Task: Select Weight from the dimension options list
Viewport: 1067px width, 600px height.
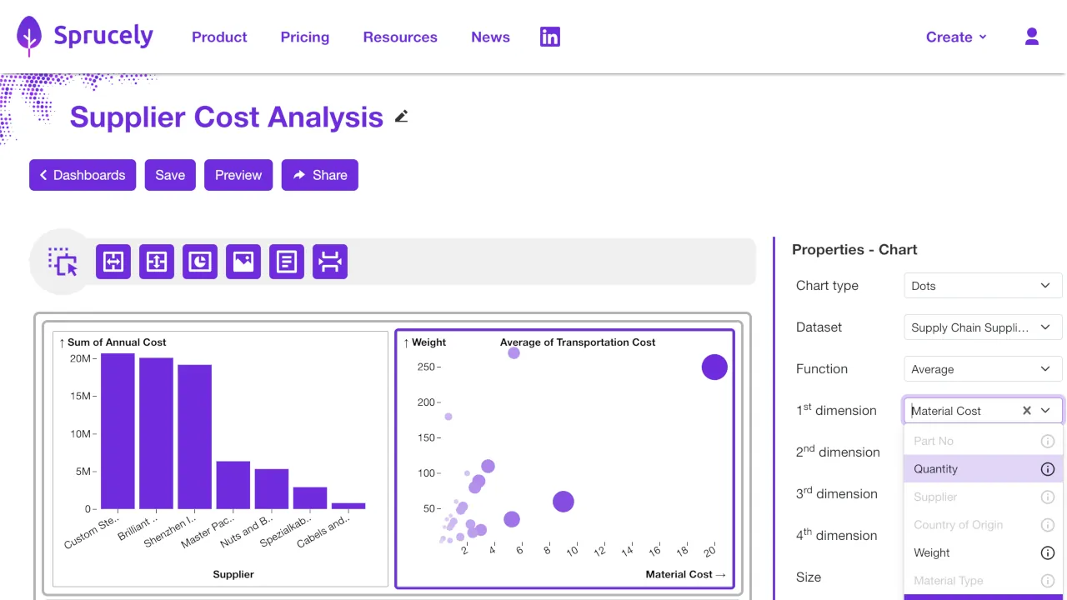Action: pos(931,552)
